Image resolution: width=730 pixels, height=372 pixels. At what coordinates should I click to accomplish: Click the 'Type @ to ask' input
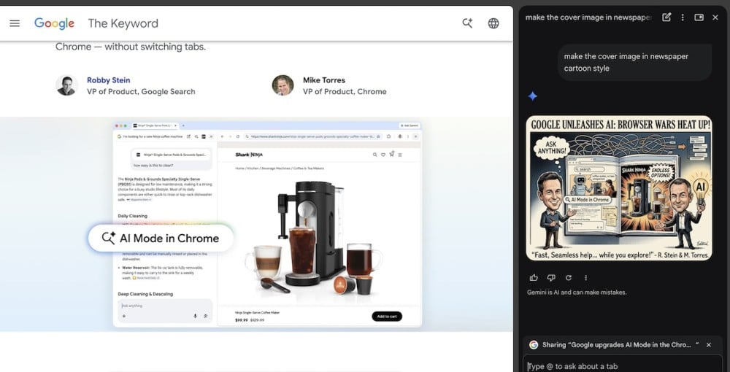point(620,366)
